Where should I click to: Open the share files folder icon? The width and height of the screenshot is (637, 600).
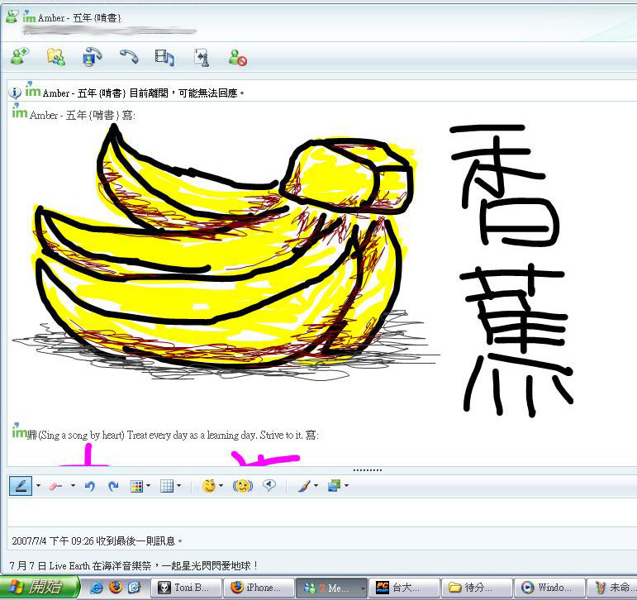click(56, 57)
